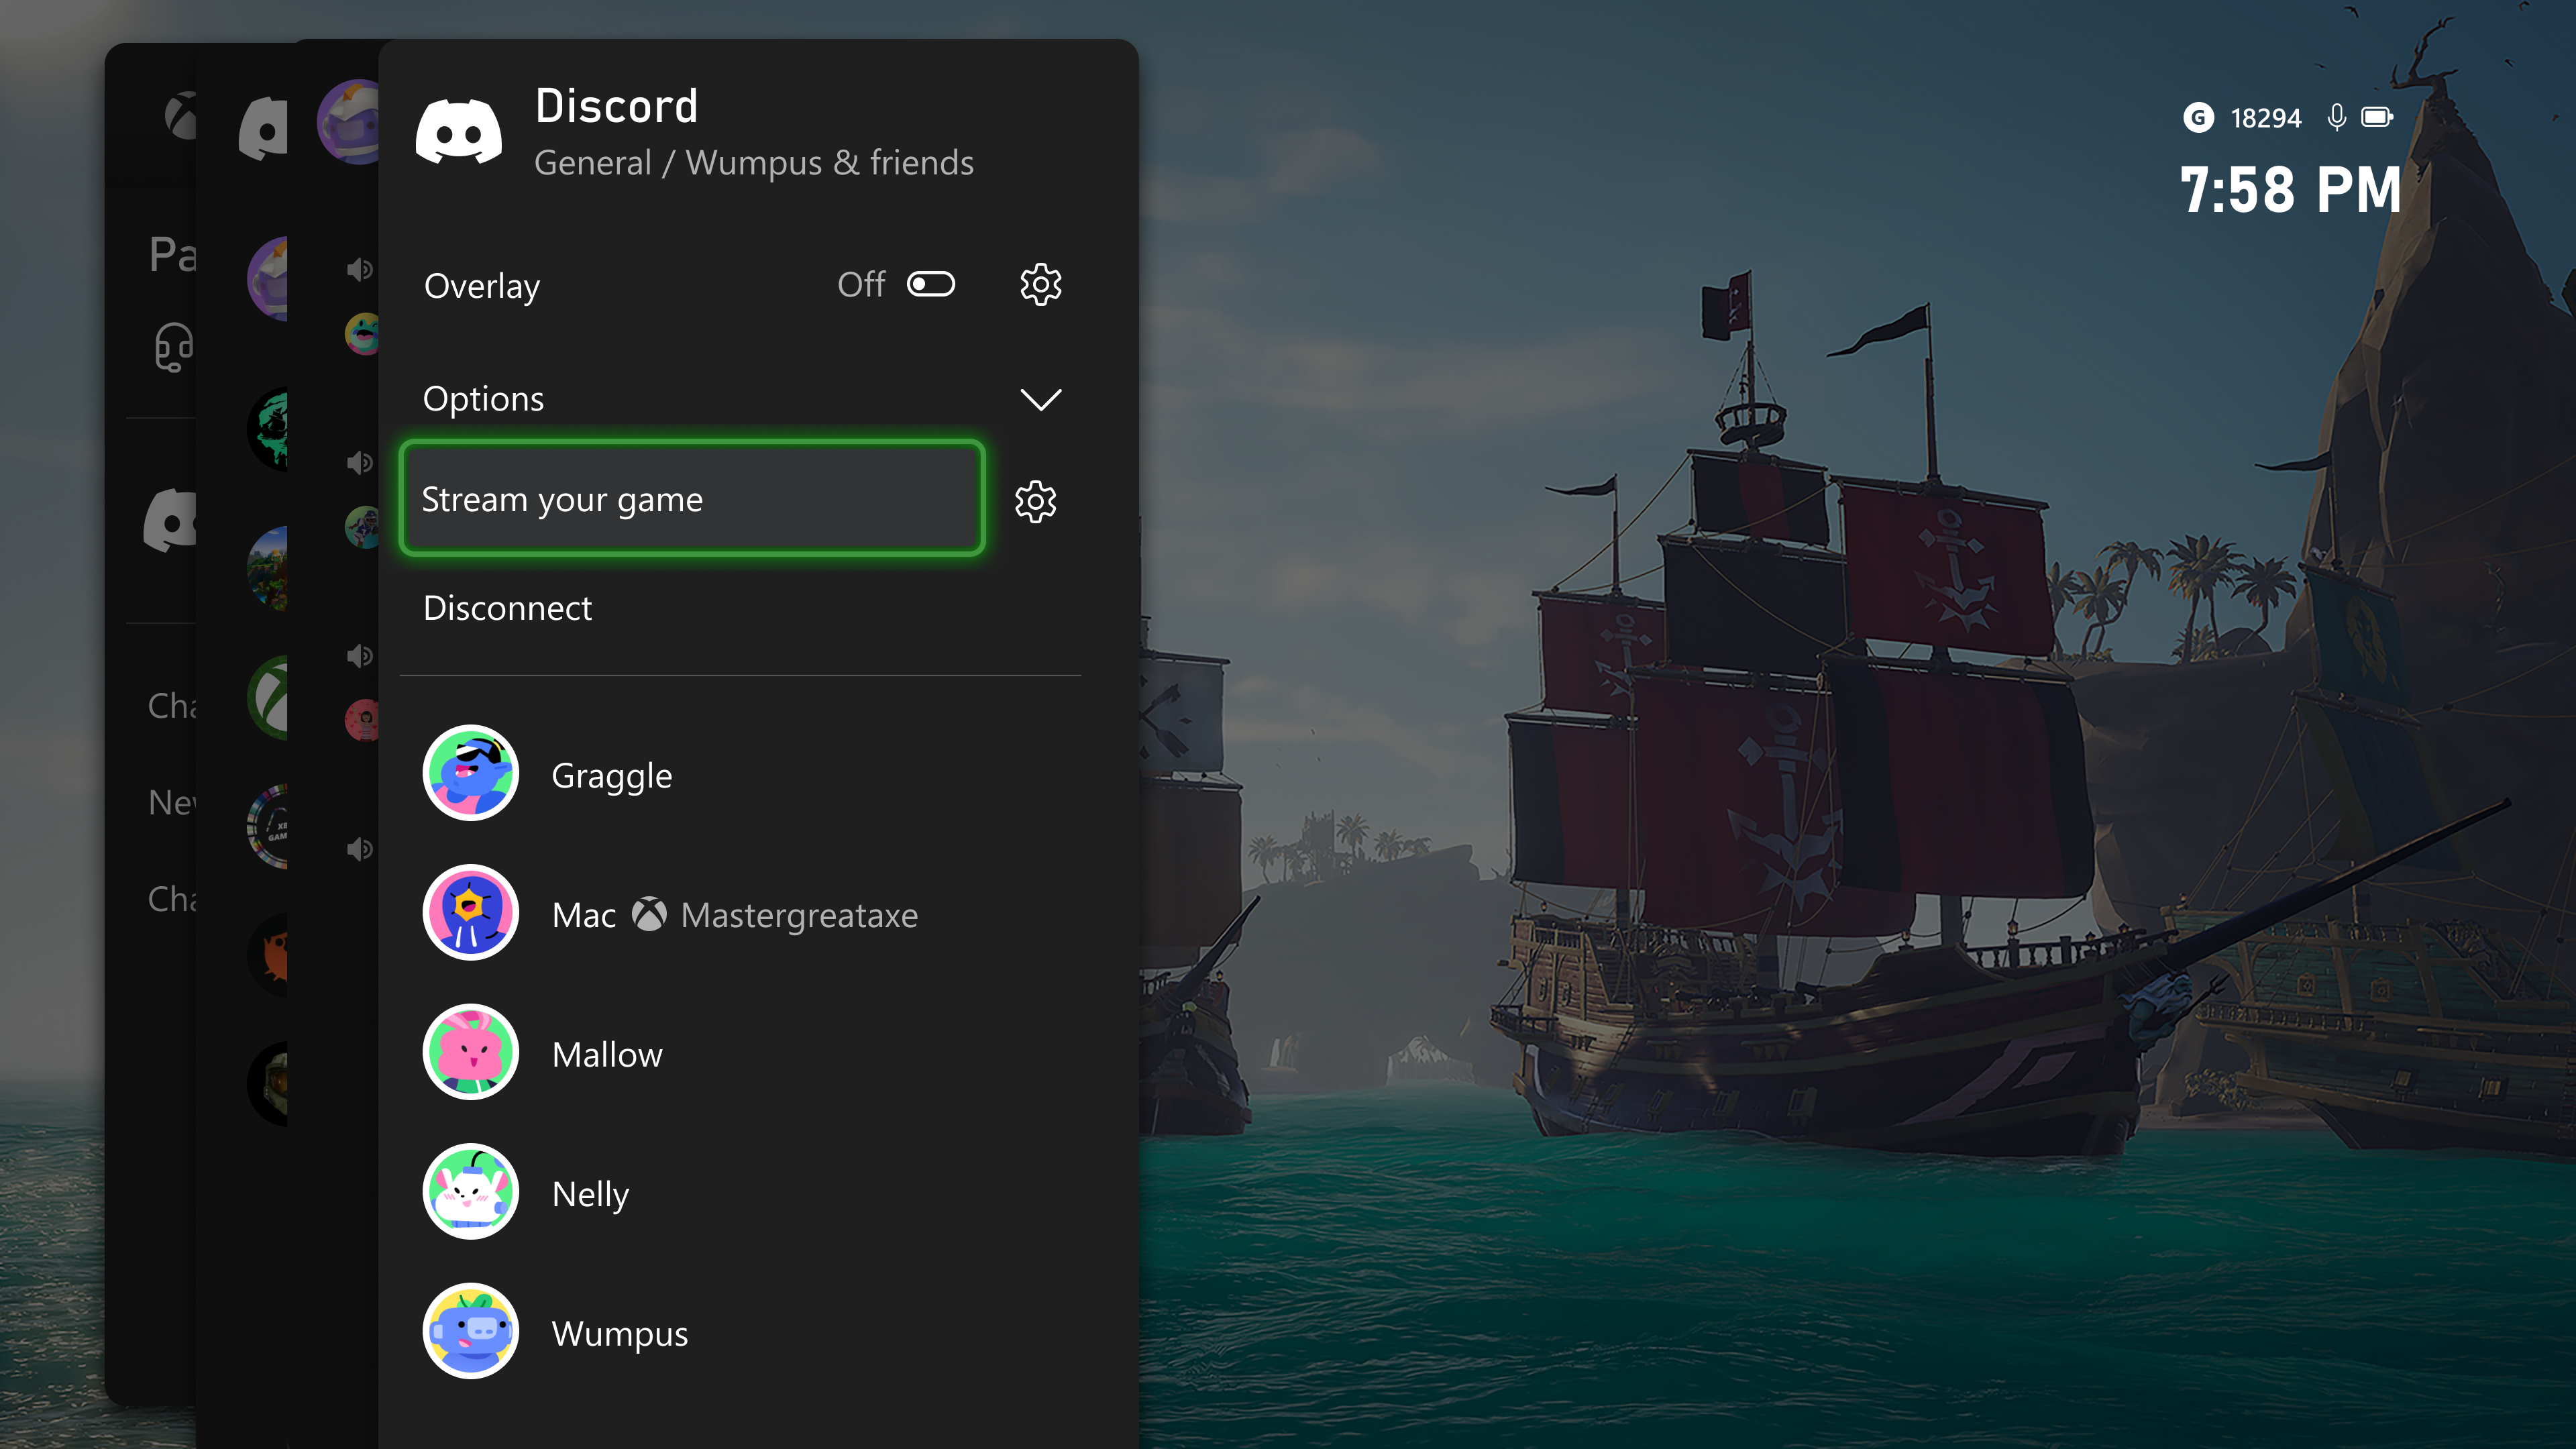Click Options to expand voice settings

[735, 398]
